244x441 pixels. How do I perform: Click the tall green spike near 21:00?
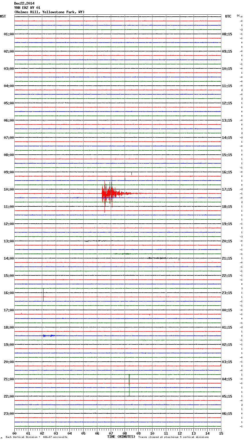point(129,385)
